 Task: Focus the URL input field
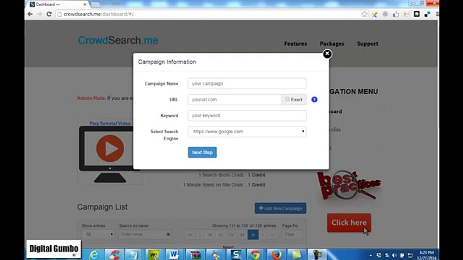tap(234, 99)
